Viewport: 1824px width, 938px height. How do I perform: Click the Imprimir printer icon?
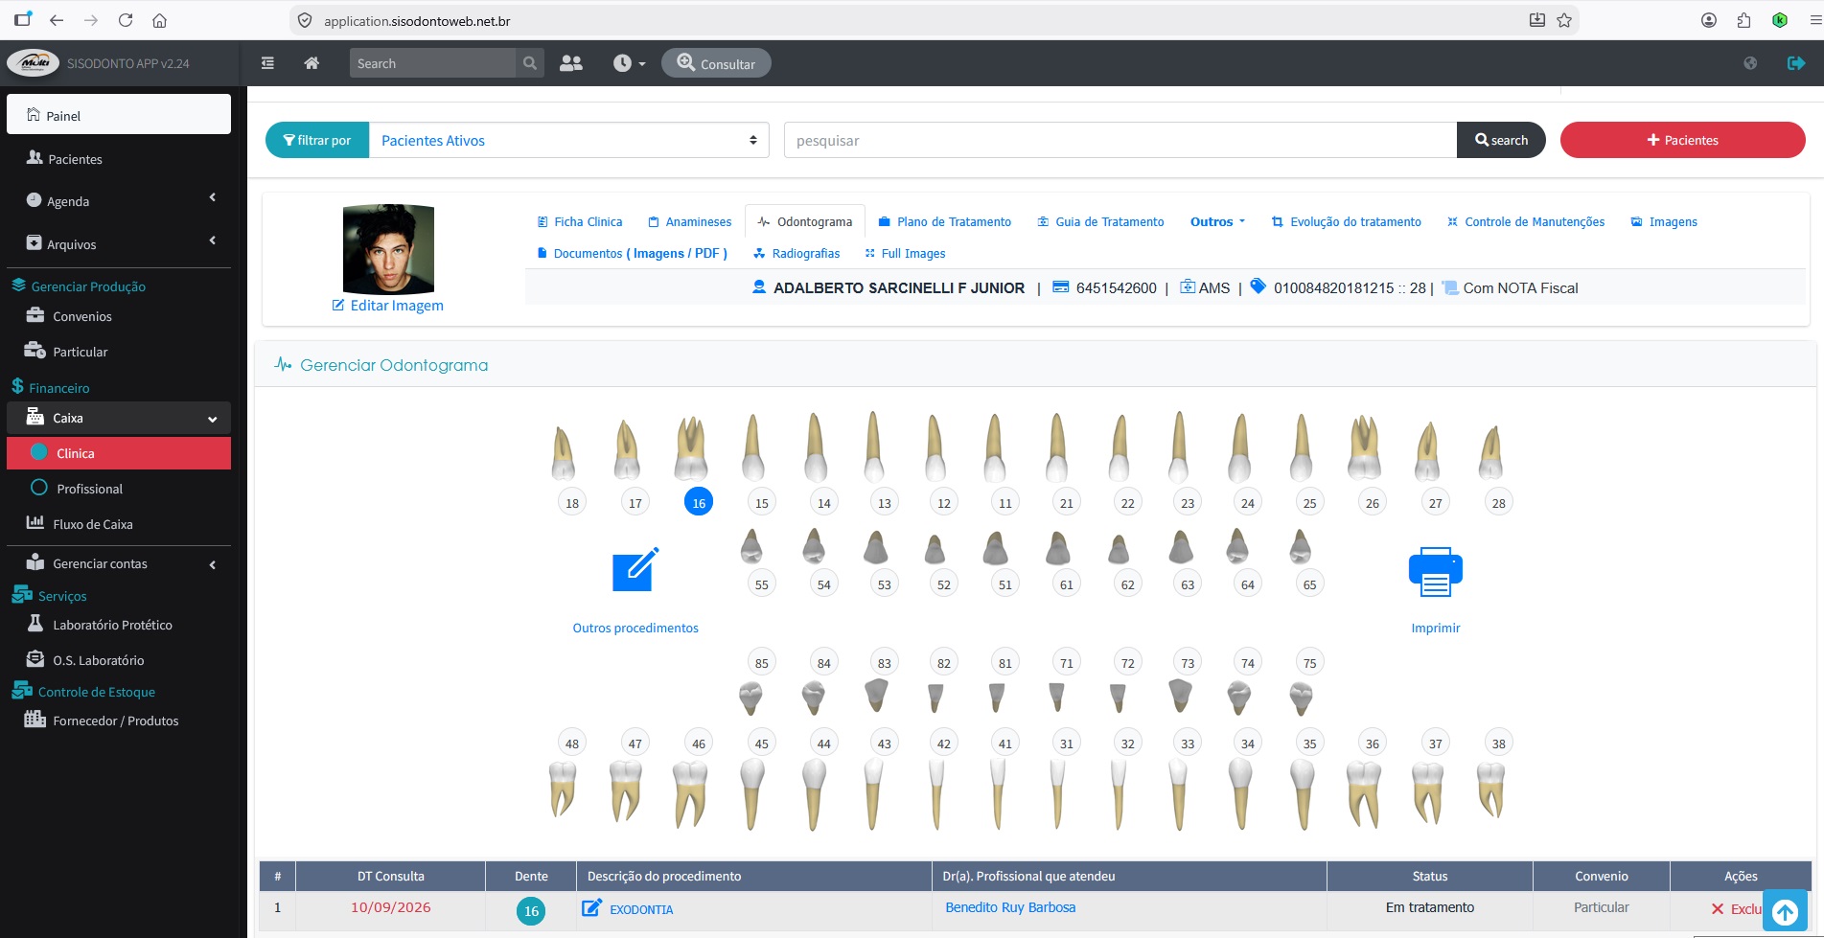tap(1435, 572)
